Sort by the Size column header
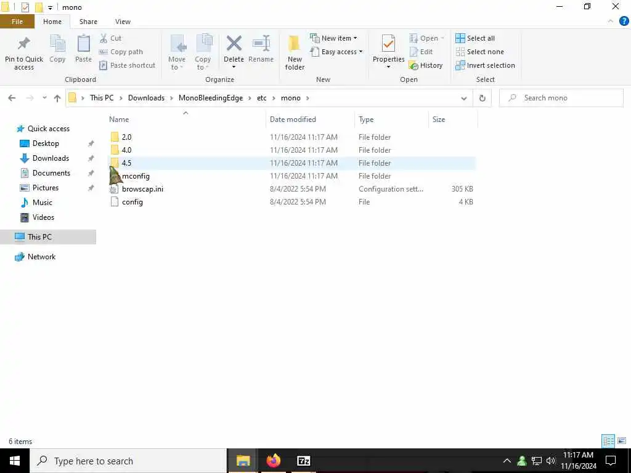 tap(439, 119)
